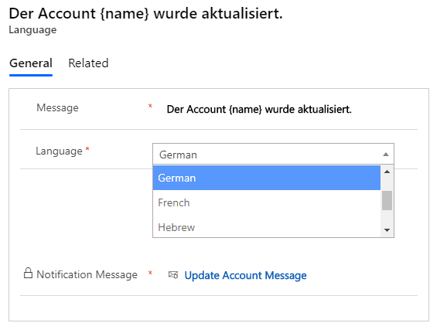Click the lock icon beside Notification Message
The width and height of the screenshot is (430, 323).
tap(28, 273)
